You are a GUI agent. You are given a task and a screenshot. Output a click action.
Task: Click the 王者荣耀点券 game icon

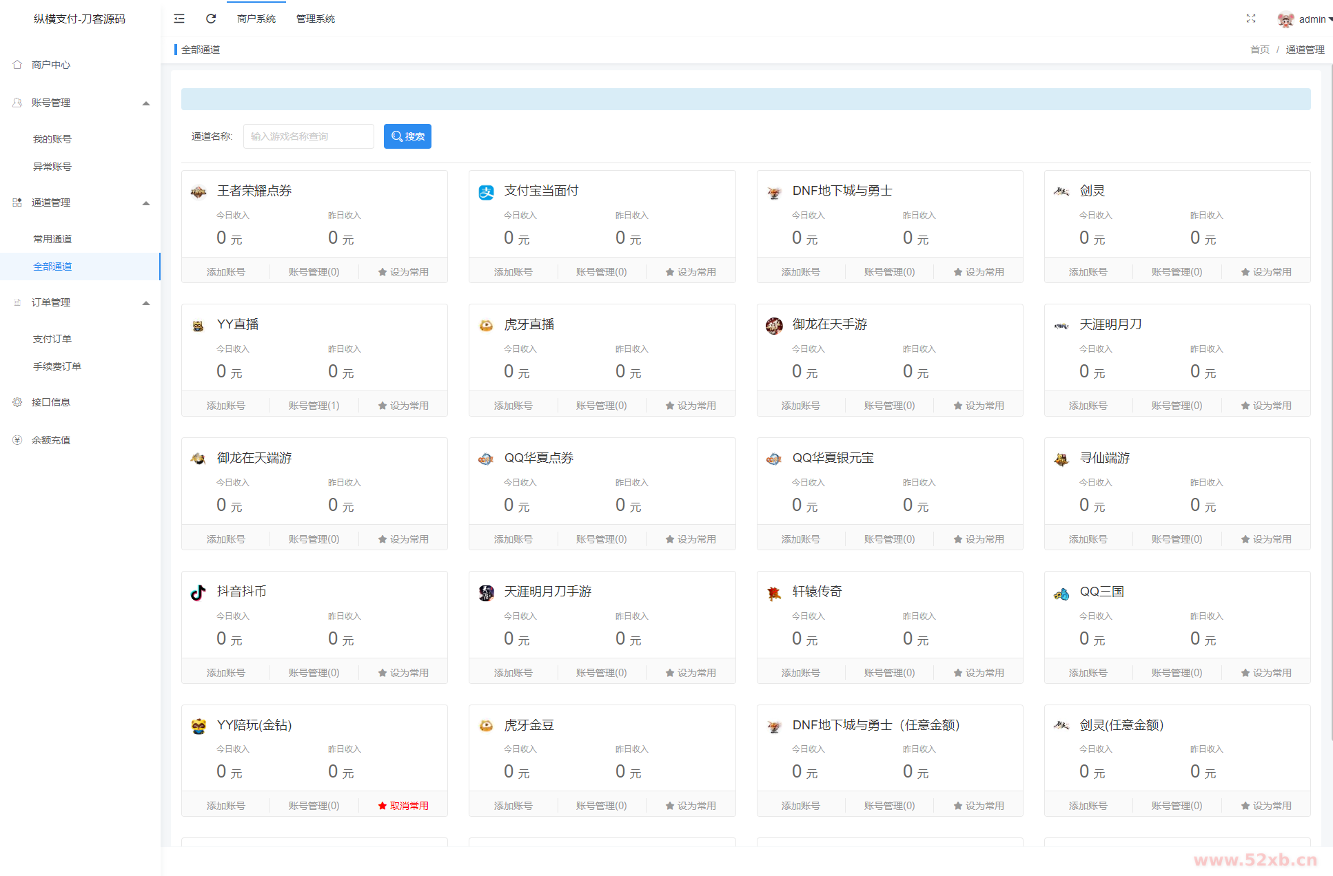tap(199, 191)
